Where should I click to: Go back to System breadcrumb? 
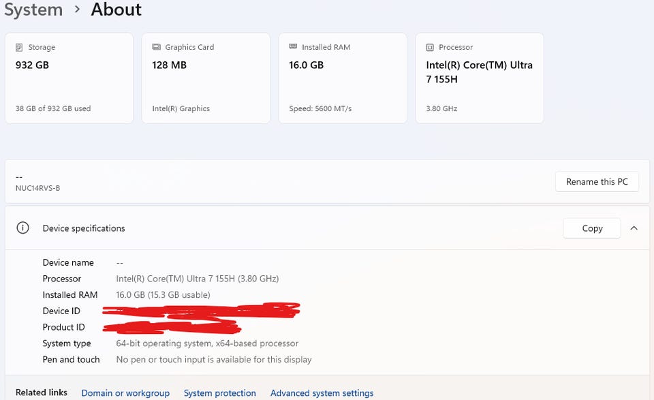(x=33, y=10)
